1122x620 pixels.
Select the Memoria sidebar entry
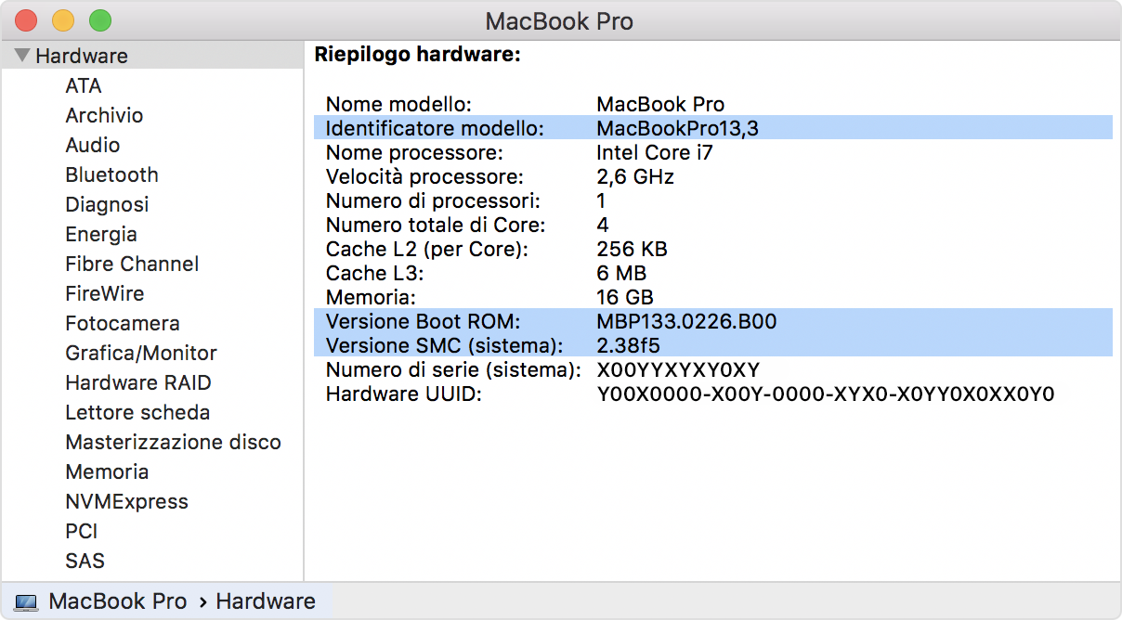point(106,471)
